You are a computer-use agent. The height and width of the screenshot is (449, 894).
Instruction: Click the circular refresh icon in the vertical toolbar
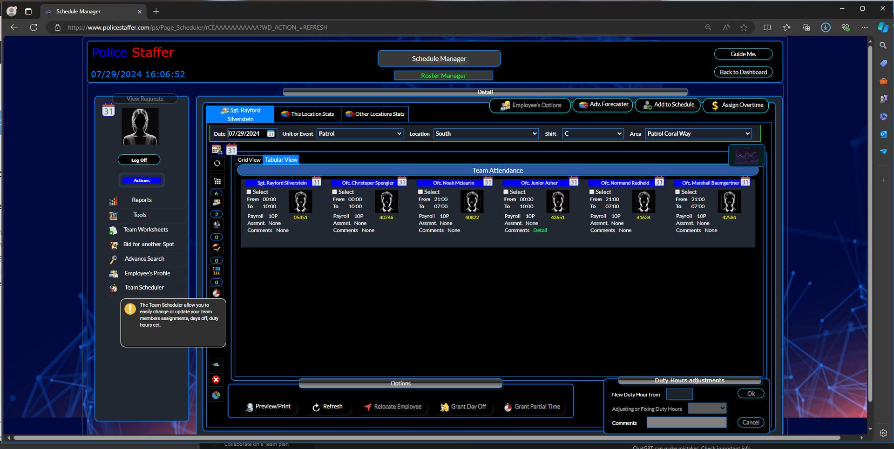[x=217, y=164]
